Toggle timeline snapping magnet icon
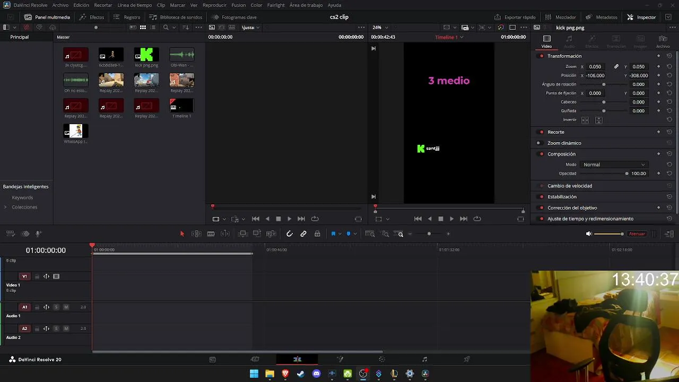 click(289, 233)
